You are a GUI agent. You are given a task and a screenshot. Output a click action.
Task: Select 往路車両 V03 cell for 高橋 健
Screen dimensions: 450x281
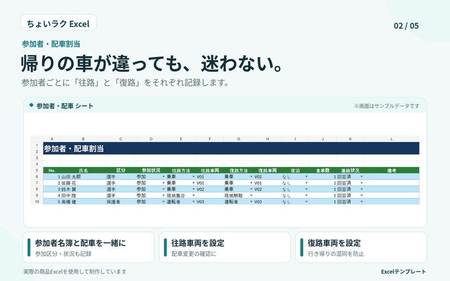tap(210, 202)
